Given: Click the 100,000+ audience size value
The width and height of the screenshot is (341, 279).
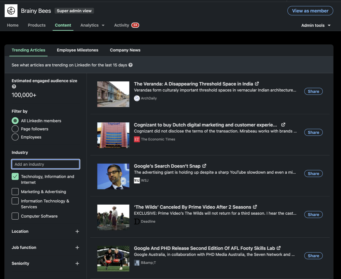Looking at the screenshot, I should (x=24, y=95).
